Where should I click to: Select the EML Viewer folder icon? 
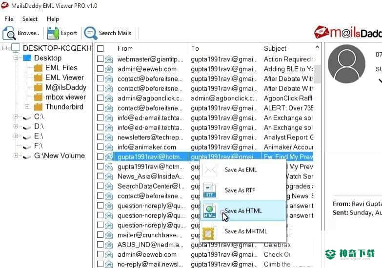coord(38,77)
